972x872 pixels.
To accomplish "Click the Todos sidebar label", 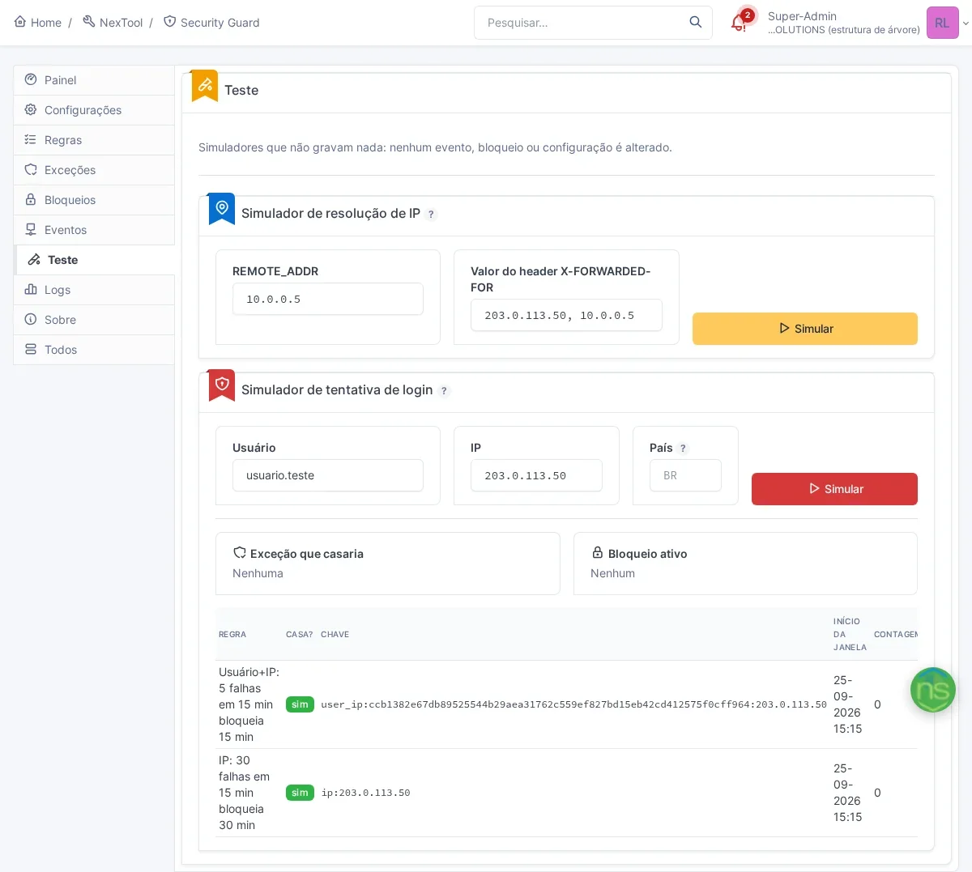I will point(61,350).
